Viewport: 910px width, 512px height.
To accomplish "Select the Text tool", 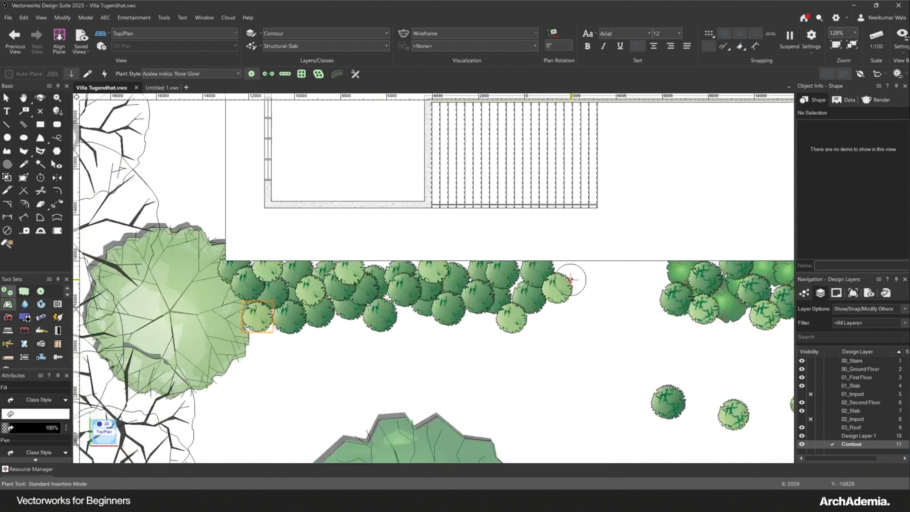I will (7, 111).
